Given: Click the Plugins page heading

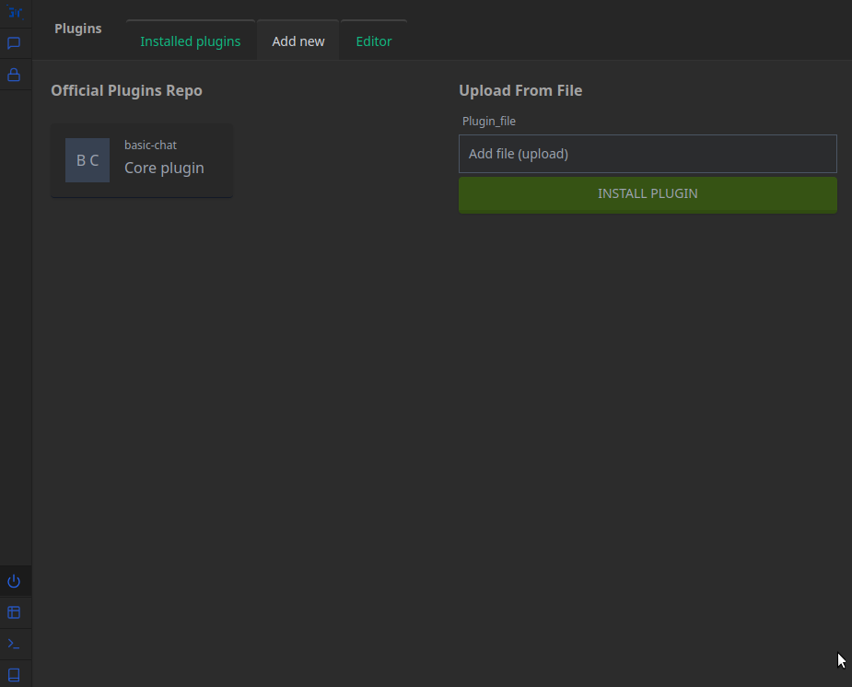Looking at the screenshot, I should [78, 29].
